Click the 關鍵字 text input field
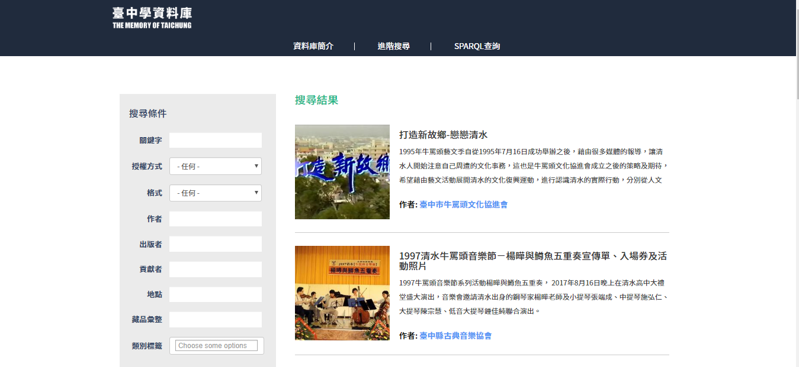The image size is (799, 367). [215, 141]
